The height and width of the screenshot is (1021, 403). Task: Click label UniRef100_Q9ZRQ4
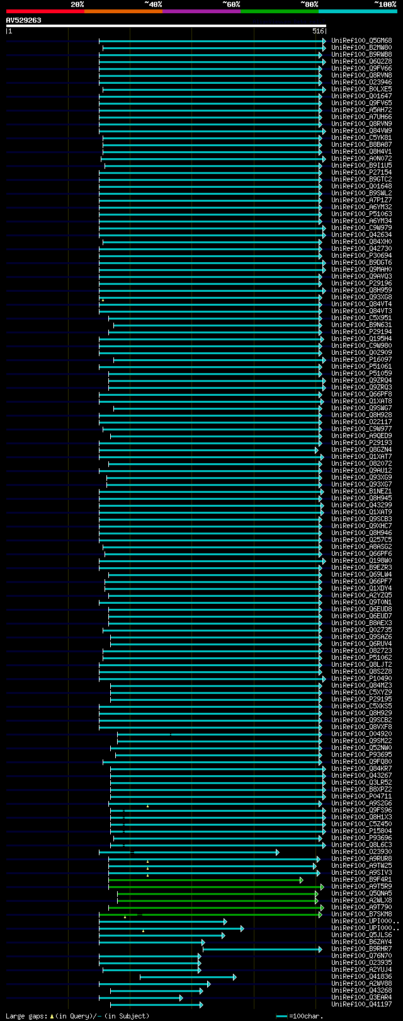pyautogui.click(x=361, y=381)
